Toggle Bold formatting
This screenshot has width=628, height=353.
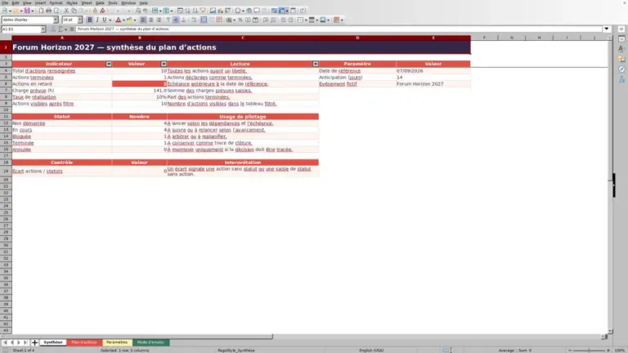coord(90,20)
